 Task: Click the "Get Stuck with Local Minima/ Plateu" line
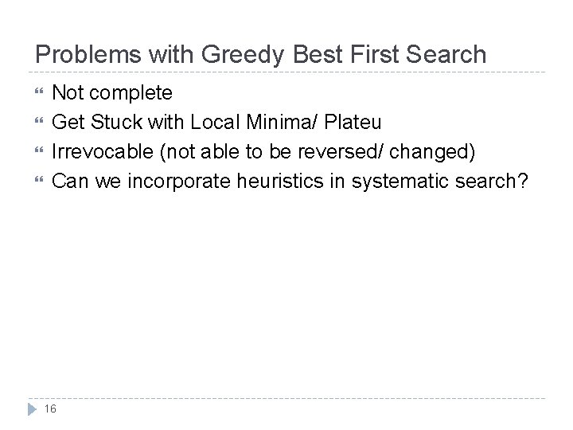point(216,122)
